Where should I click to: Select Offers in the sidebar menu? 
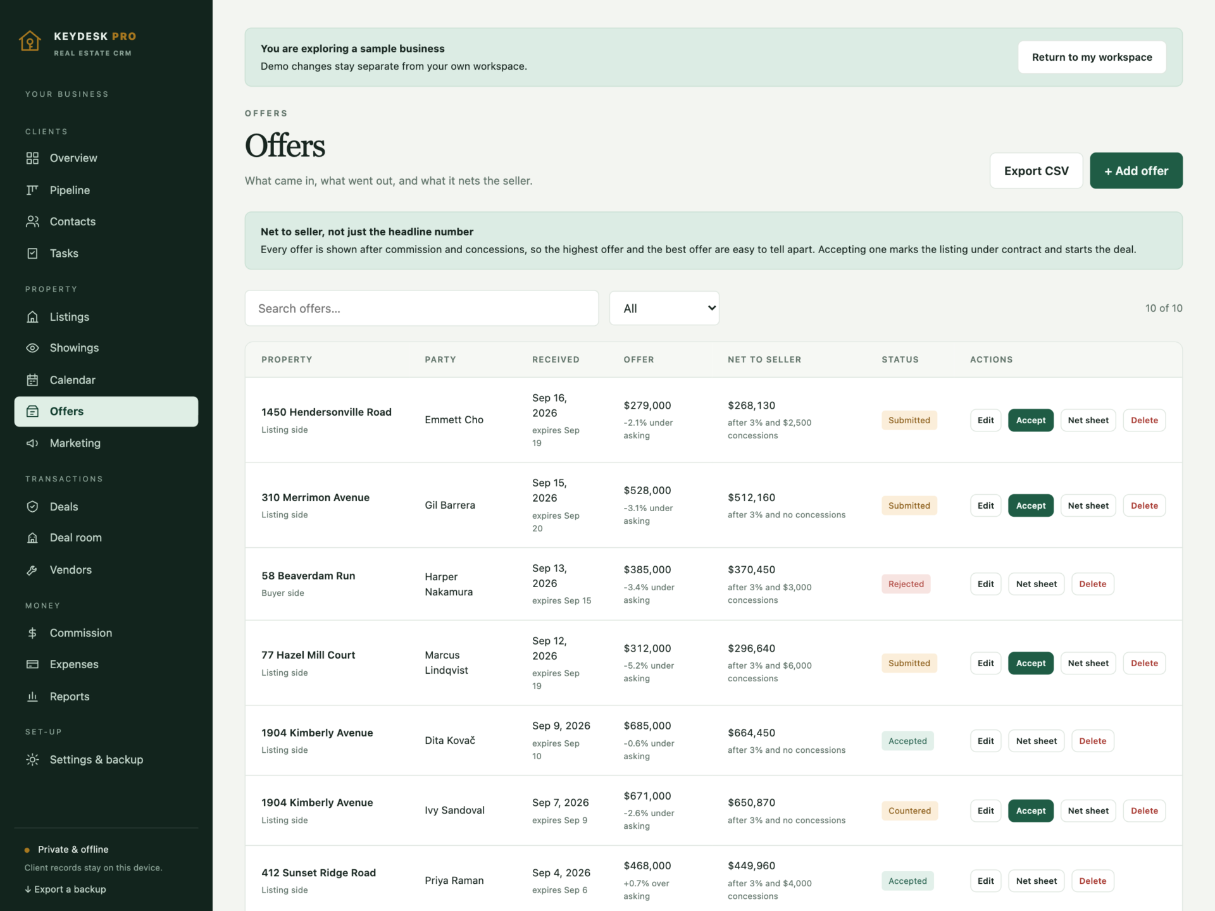click(106, 411)
